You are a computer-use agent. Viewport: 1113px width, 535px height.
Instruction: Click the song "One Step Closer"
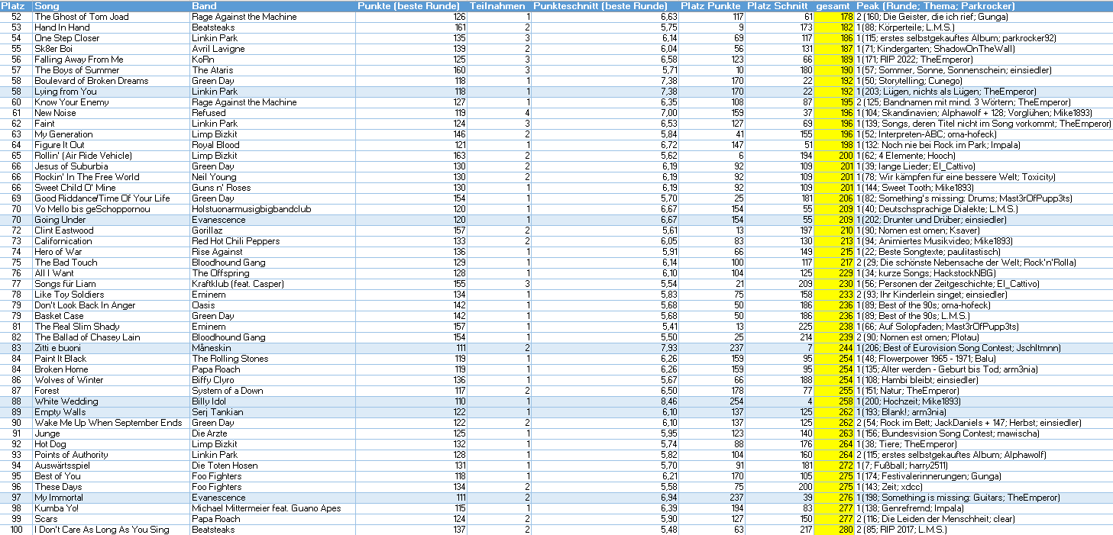[112, 38]
